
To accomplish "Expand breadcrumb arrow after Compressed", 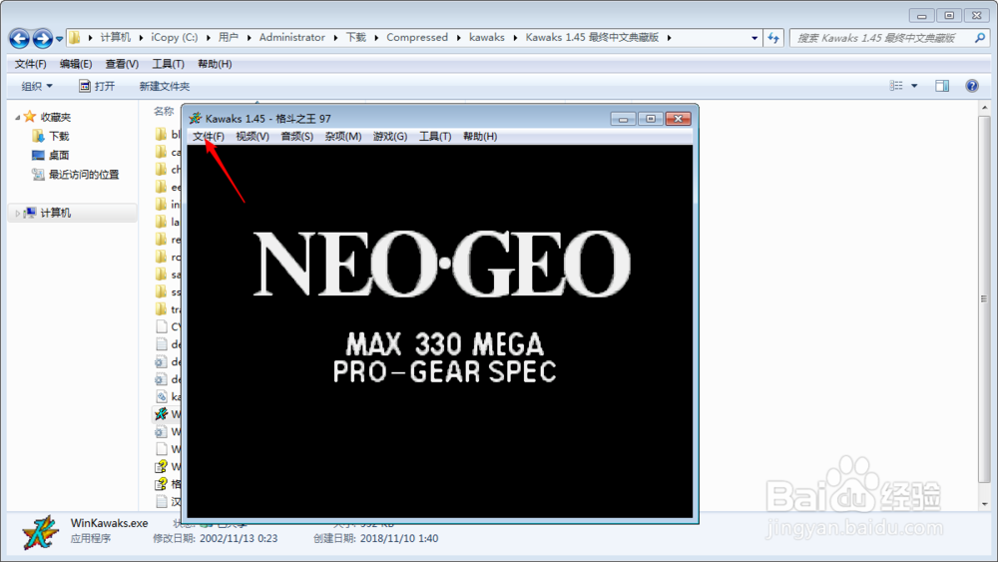I will 458,38.
